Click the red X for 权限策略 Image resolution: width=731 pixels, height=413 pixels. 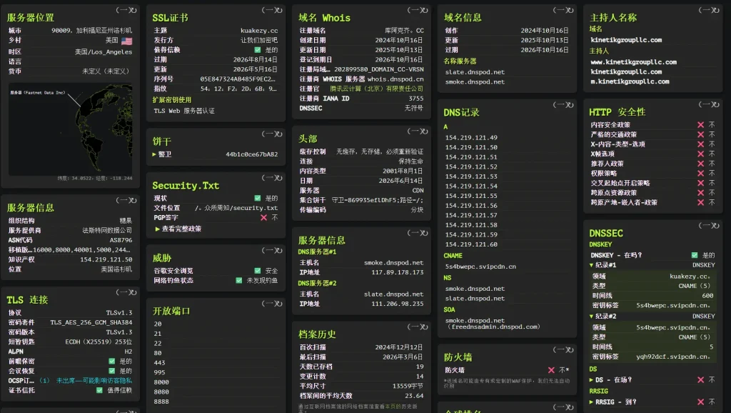[700, 173]
